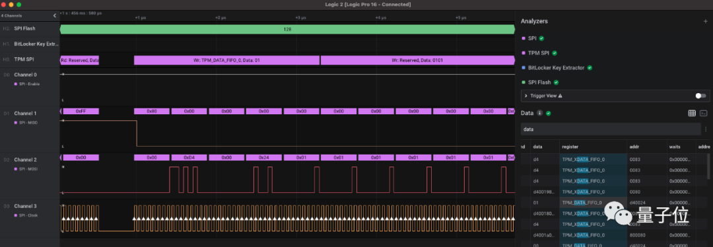
Task: Switch to data table view icon
Action: pos(692,114)
